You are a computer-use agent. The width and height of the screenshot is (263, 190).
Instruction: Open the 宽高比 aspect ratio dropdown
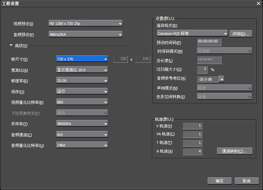[82, 70]
